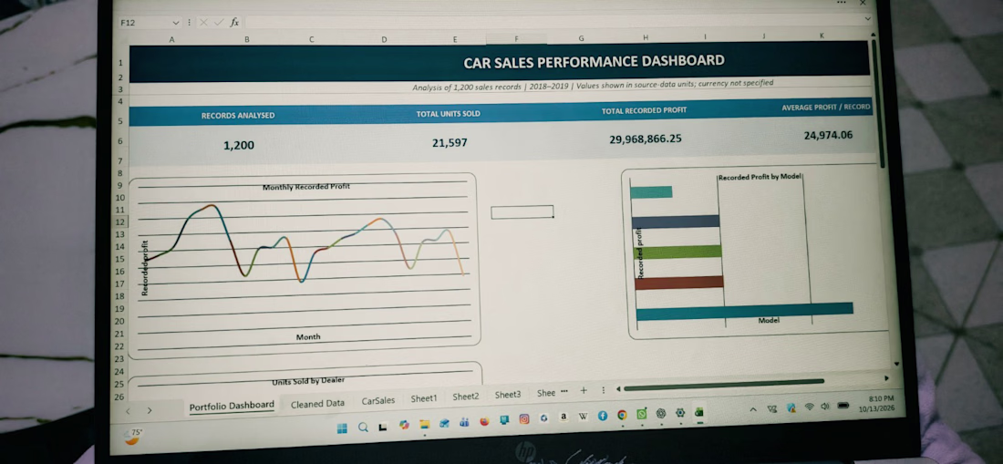Click the horizontal scrollbar left arrow
Viewport: 1003px width, 464px height.
618,388
